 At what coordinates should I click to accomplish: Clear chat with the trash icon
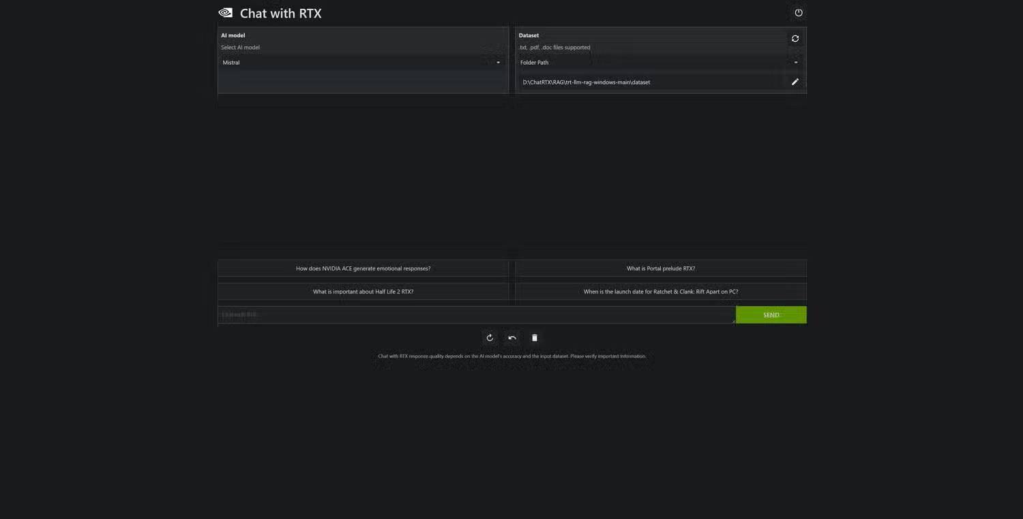pyautogui.click(x=535, y=338)
